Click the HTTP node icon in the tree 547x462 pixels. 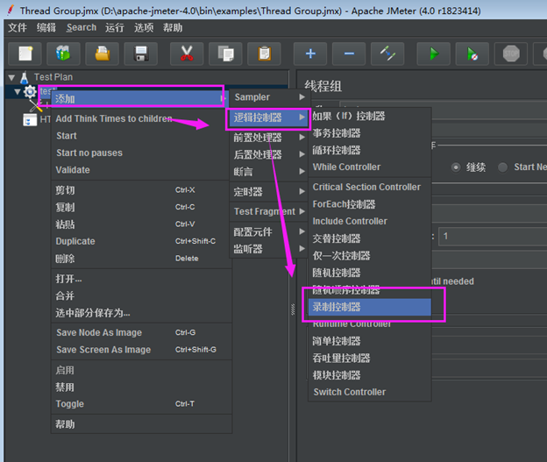click(x=30, y=120)
